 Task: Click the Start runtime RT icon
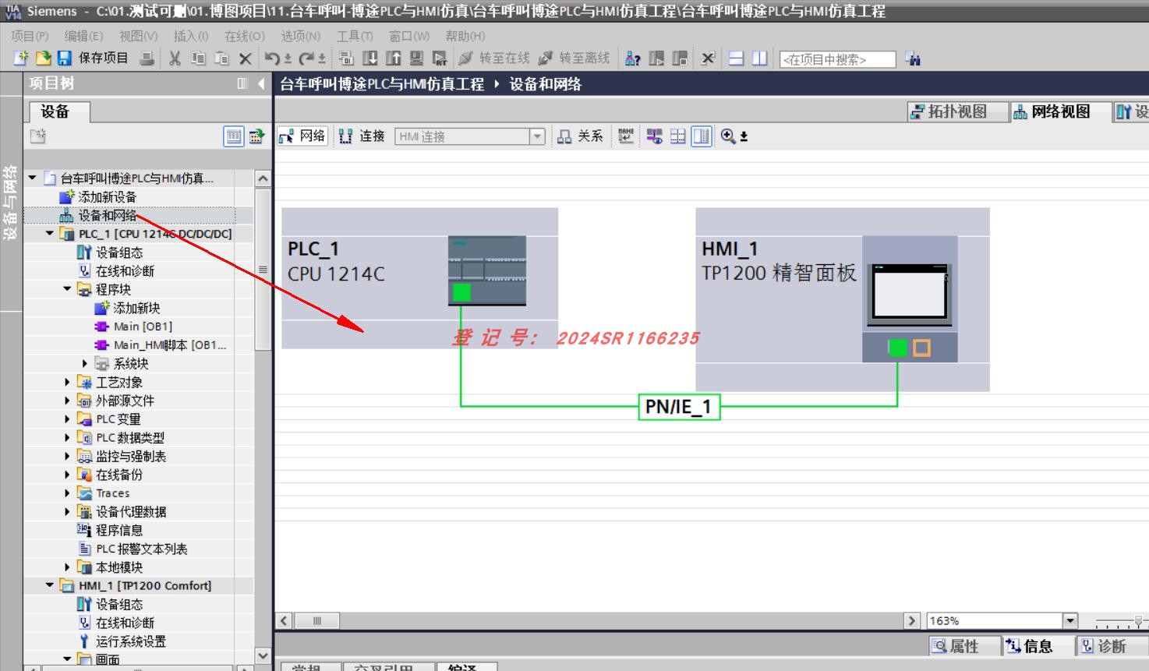[x=440, y=58]
